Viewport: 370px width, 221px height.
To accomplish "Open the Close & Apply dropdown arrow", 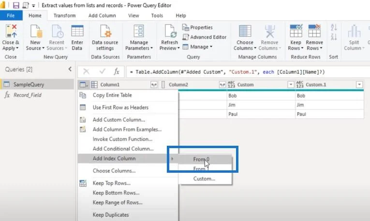I will [17, 48].
